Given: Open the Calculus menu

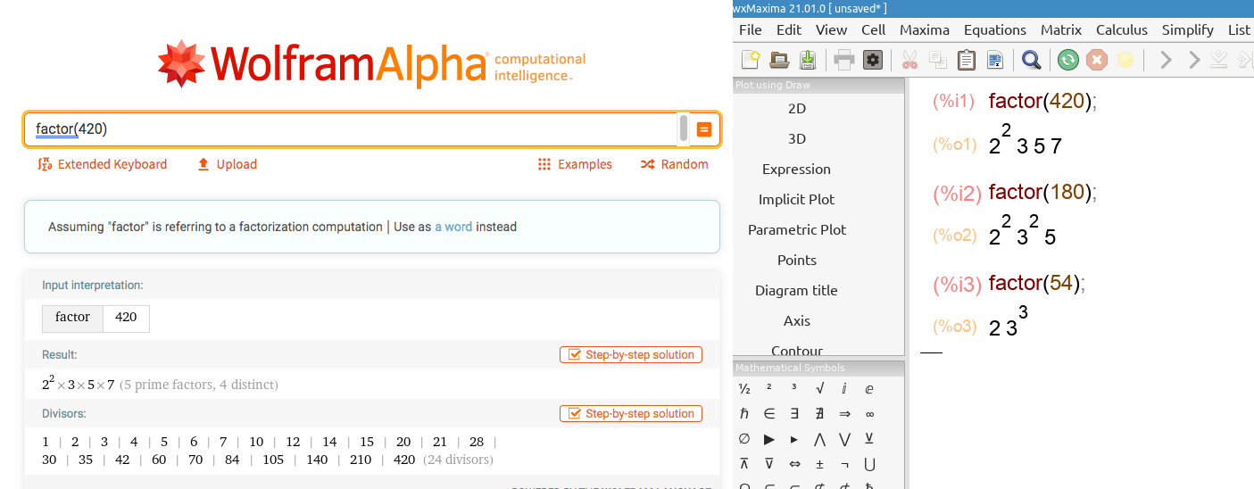Looking at the screenshot, I should click(1121, 29).
